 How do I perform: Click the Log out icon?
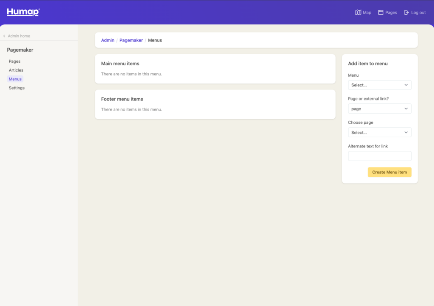pos(406,13)
